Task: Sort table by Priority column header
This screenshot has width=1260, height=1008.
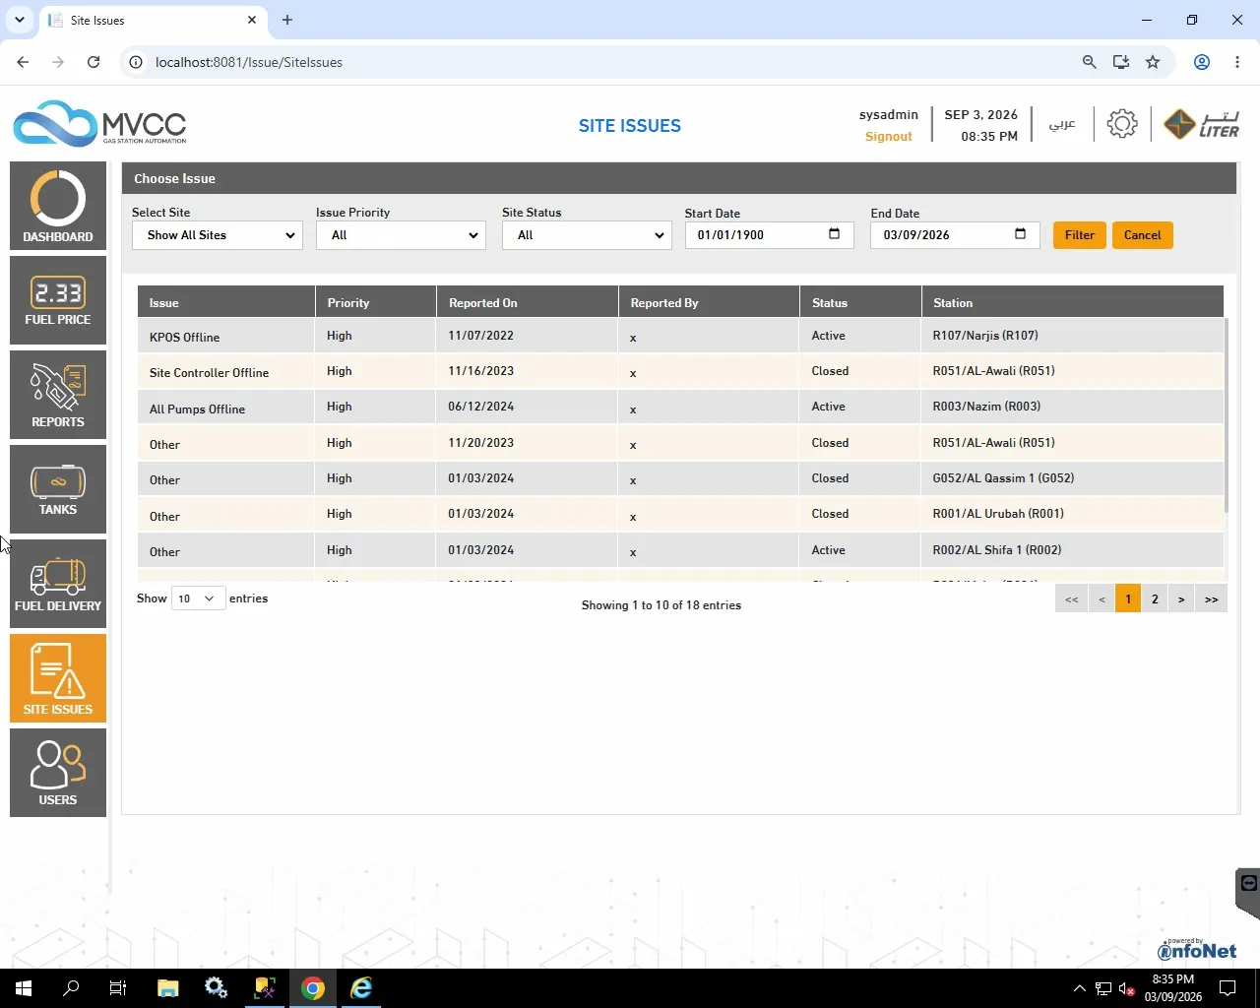Action: (x=376, y=302)
